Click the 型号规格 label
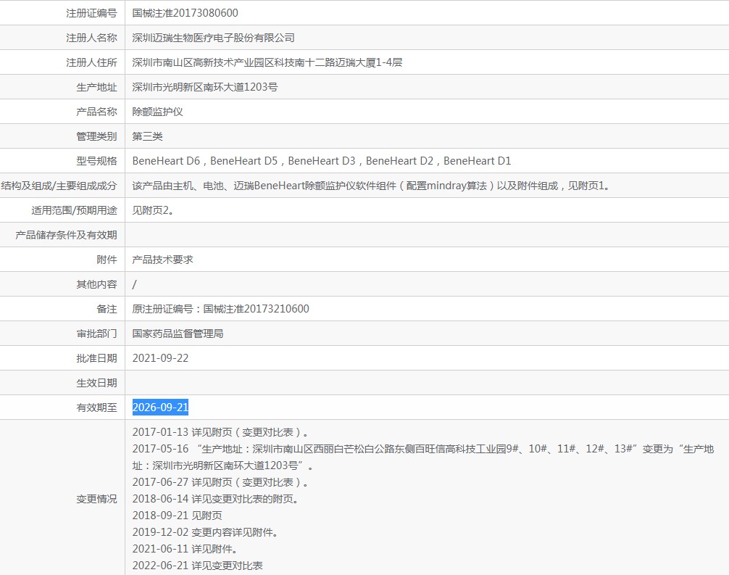 click(x=96, y=161)
